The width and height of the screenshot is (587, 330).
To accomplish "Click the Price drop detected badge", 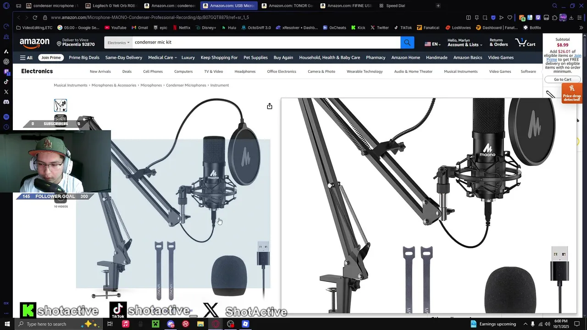I will (x=572, y=93).
